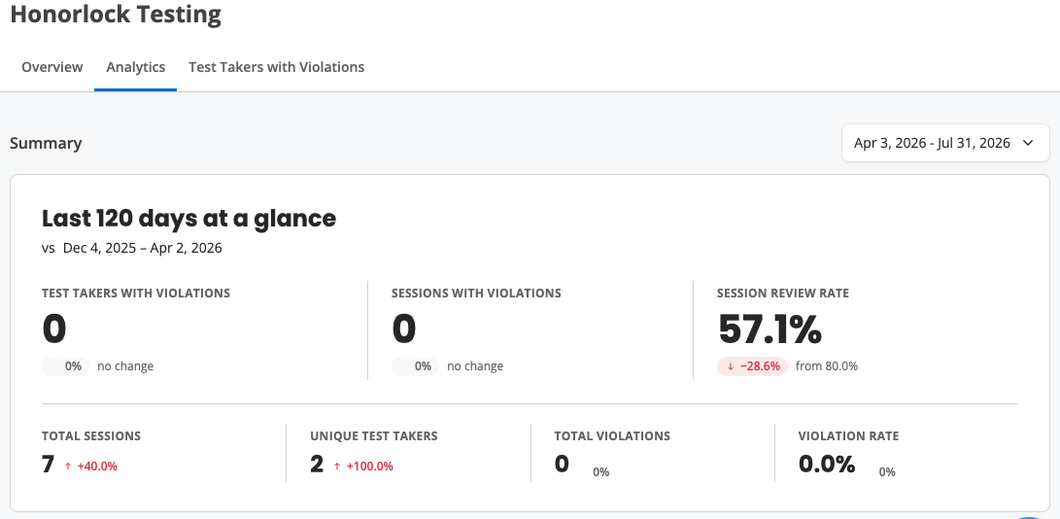Click the up arrow beside +40.0%
1060x519 pixels.
pos(68,467)
